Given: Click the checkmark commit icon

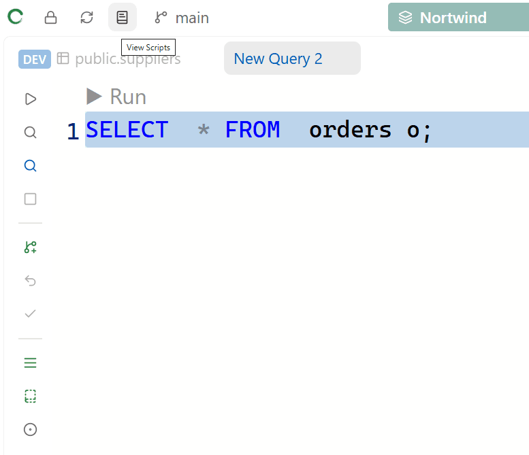Looking at the screenshot, I should pos(31,314).
